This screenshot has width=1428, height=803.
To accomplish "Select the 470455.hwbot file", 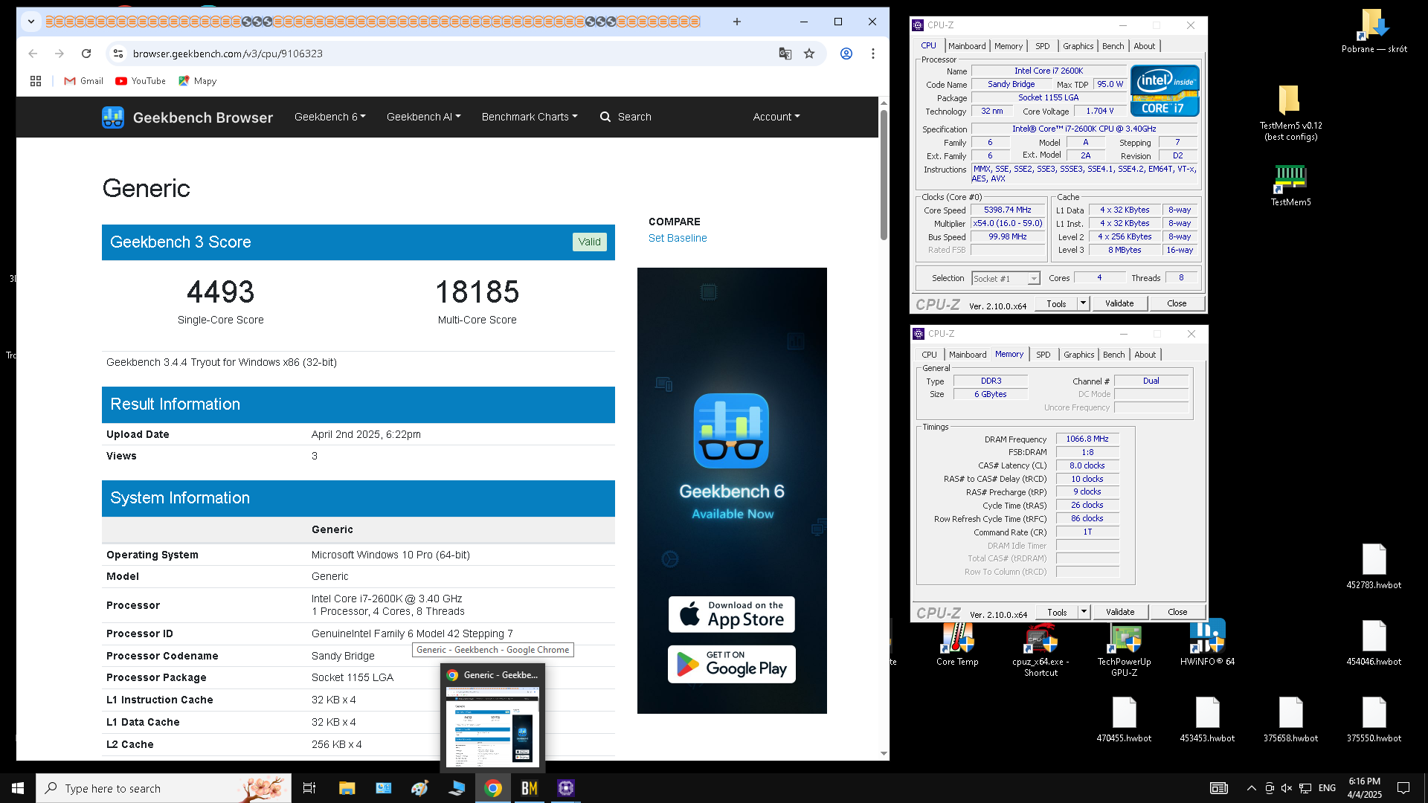I will pyautogui.click(x=1124, y=720).
